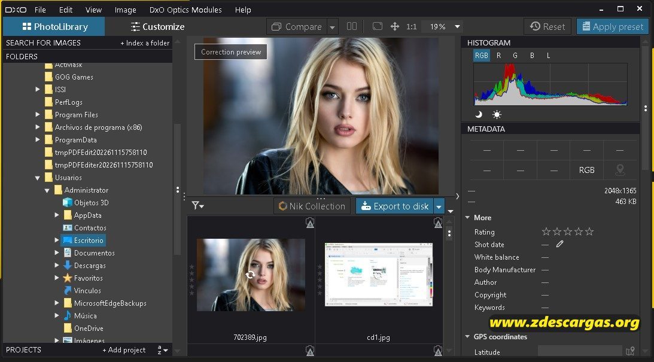Select the hand move tool icon
The height and width of the screenshot is (362, 654).
pyautogui.click(x=394, y=26)
